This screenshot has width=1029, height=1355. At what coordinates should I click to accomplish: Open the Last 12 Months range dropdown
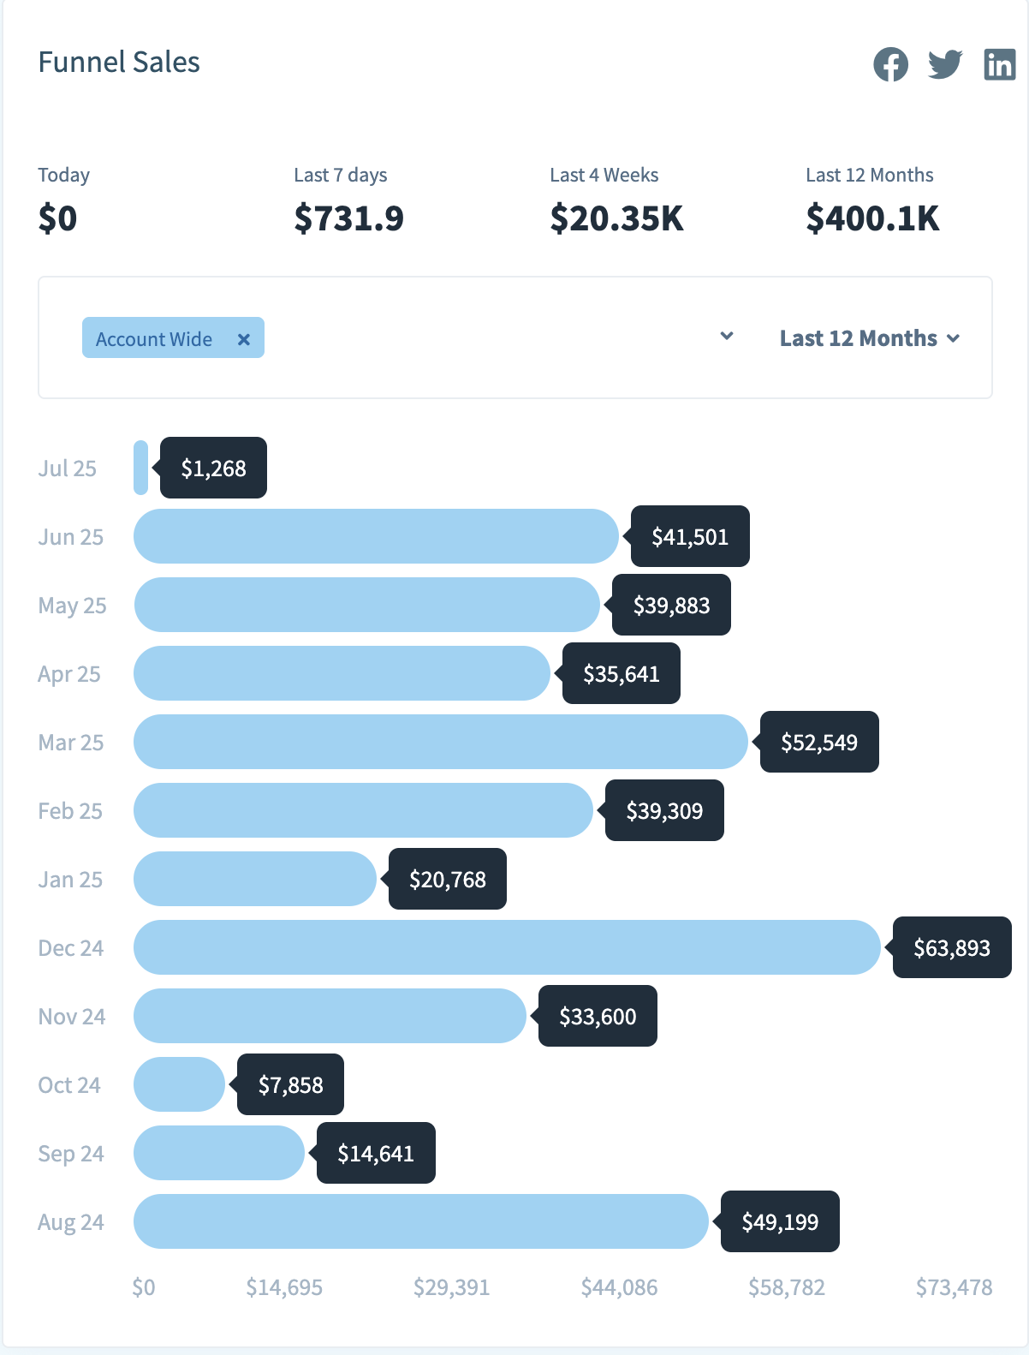(869, 338)
